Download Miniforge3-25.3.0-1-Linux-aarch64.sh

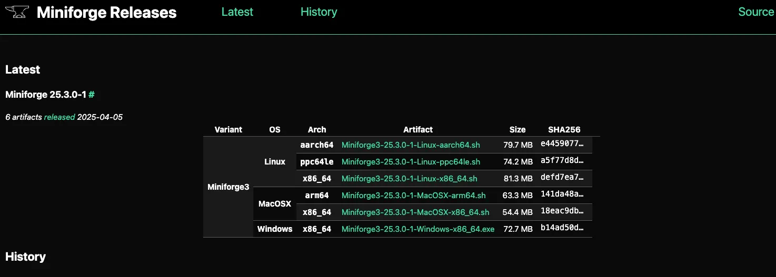(x=411, y=145)
